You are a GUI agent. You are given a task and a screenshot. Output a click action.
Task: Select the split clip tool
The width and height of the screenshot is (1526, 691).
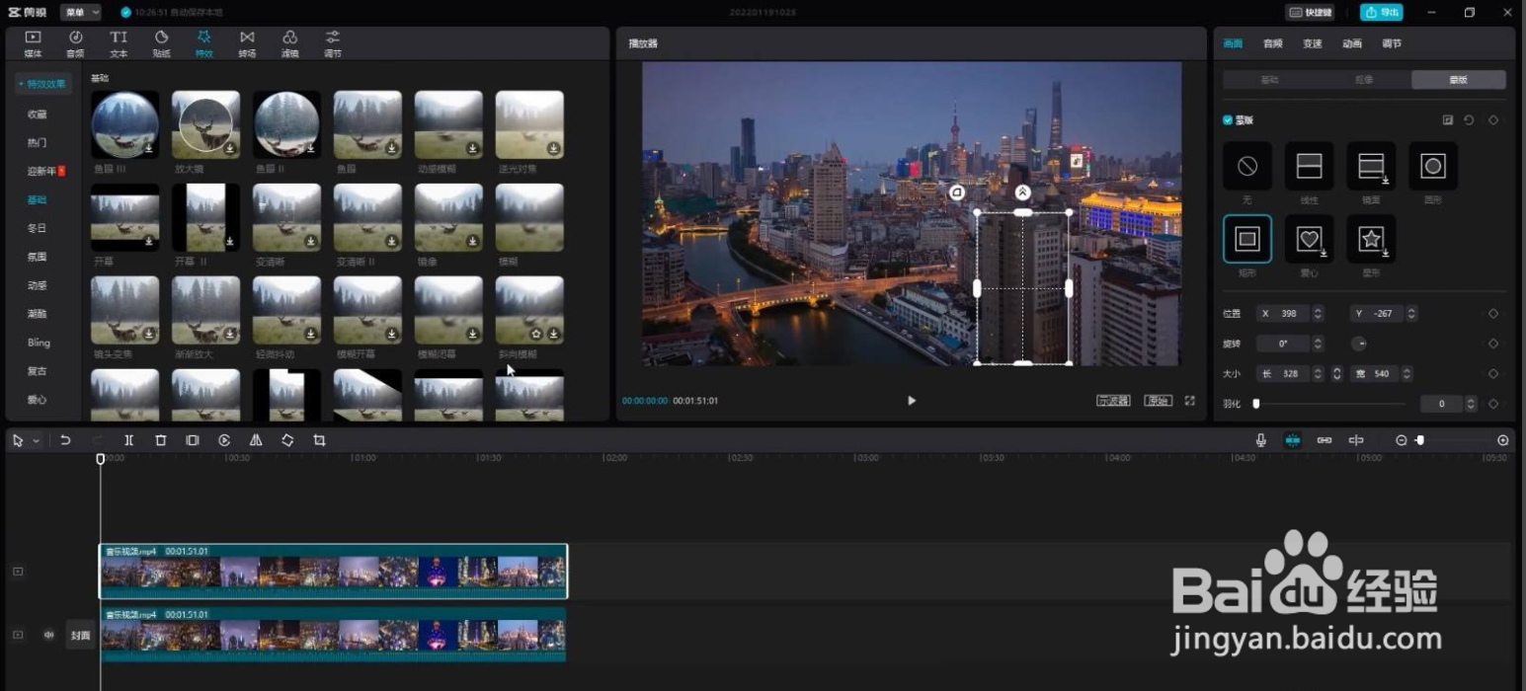[x=128, y=440]
